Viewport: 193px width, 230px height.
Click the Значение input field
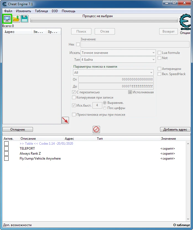(x=135, y=44)
